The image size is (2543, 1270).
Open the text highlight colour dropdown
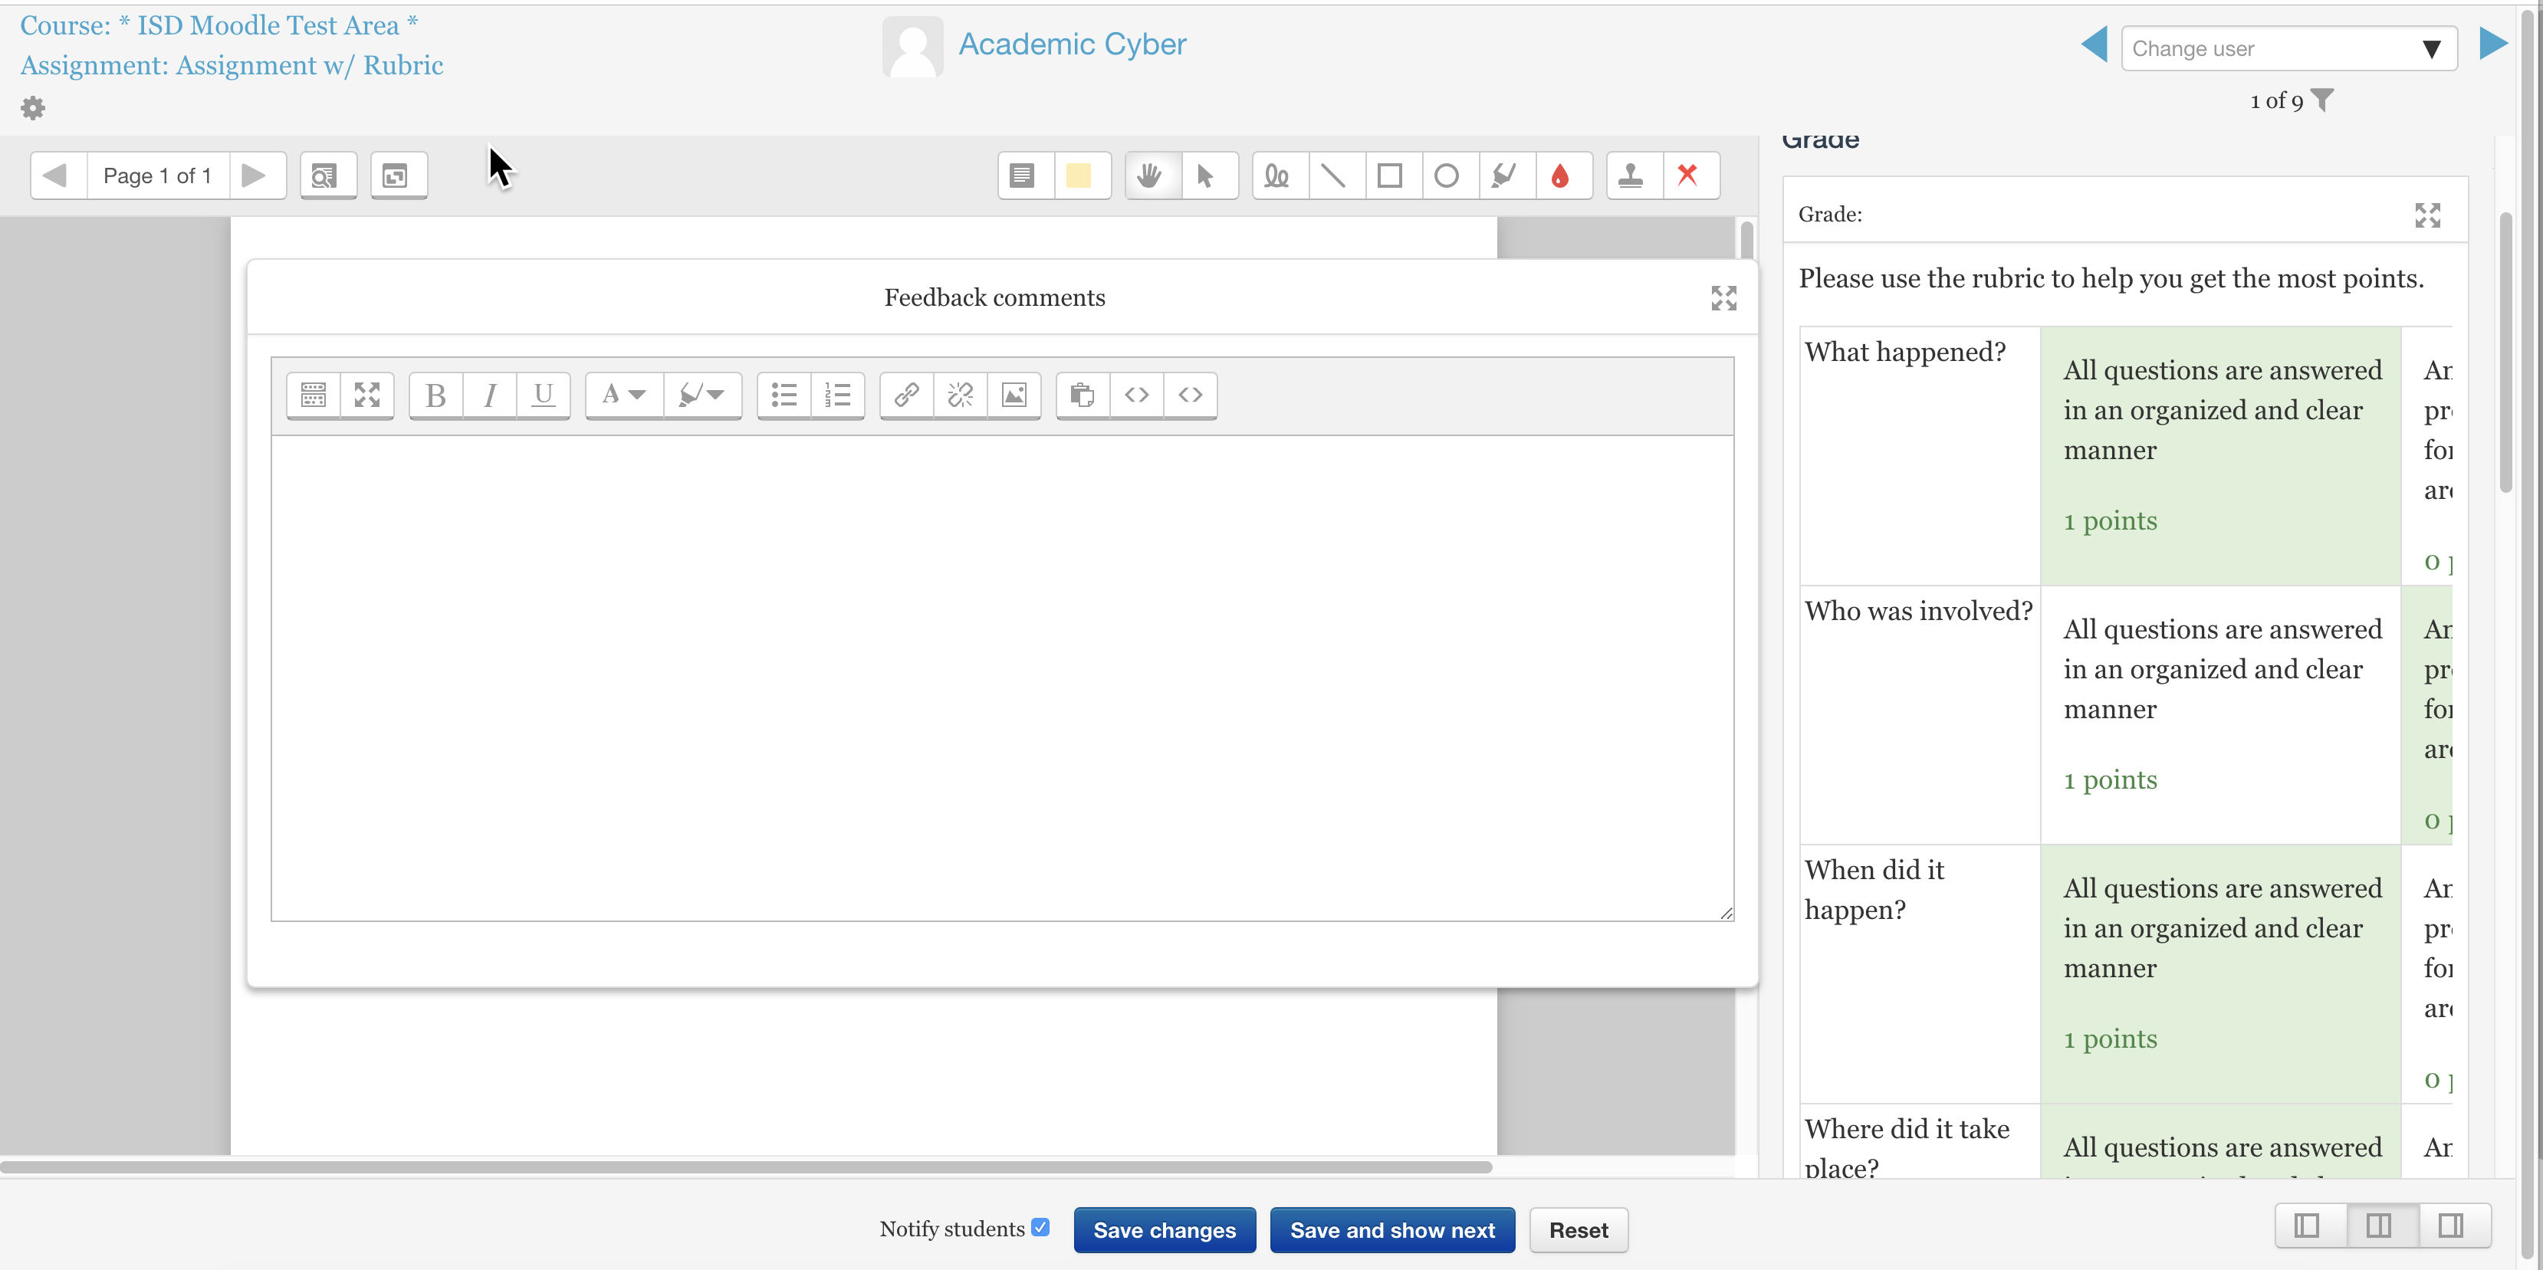tap(702, 395)
